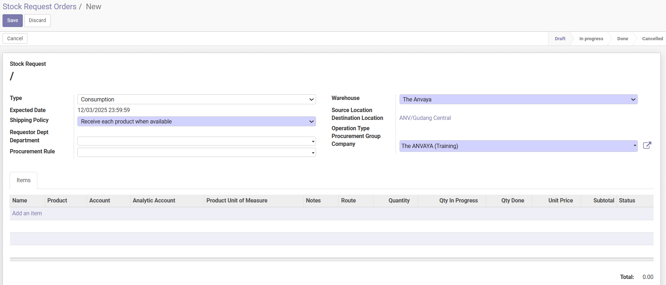
Task: Expand the Company dropdown
Action: coord(518,146)
